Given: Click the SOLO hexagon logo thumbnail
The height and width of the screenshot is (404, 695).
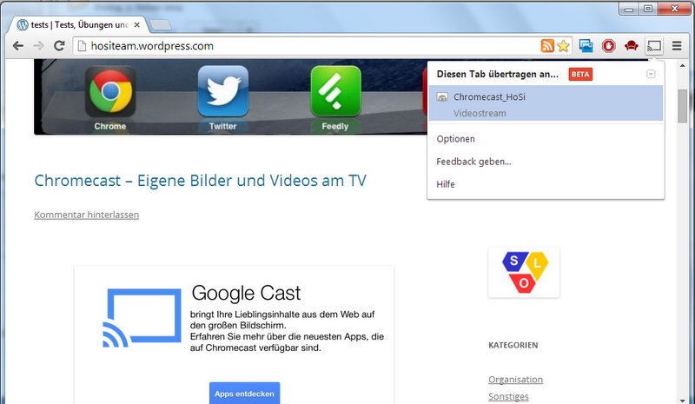Looking at the screenshot, I should coord(523,273).
